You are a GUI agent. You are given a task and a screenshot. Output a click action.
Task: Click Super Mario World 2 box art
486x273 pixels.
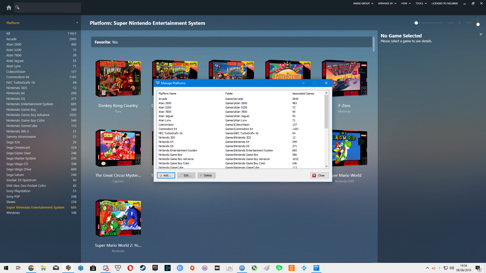118,218
